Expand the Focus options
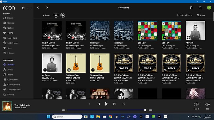Image resolution: width=214 pixels, height=120 pixels. (x=47, y=15)
